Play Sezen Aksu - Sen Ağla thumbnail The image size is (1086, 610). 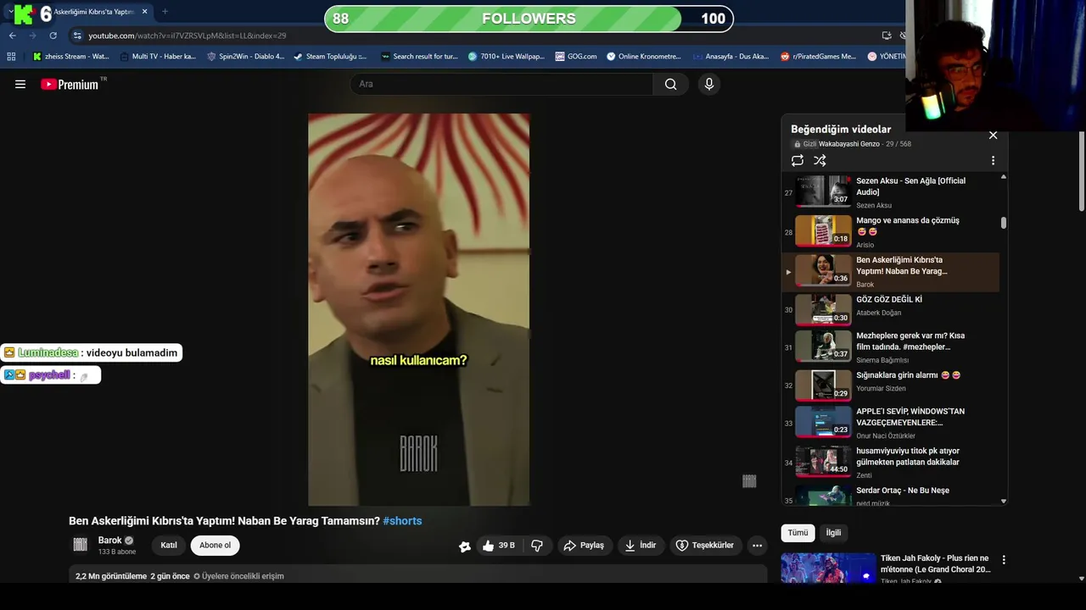click(x=823, y=191)
